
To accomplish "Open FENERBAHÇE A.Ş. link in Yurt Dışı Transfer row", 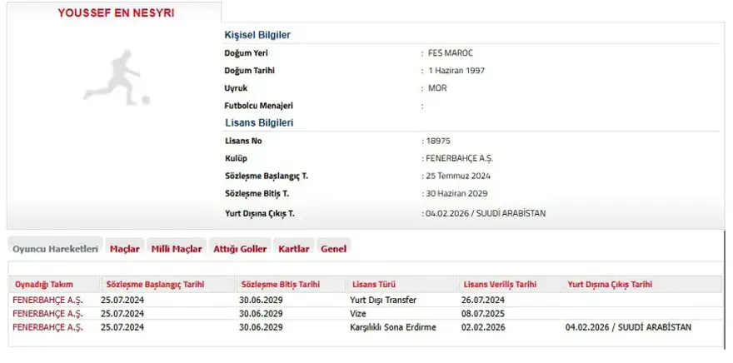I will [x=47, y=300].
